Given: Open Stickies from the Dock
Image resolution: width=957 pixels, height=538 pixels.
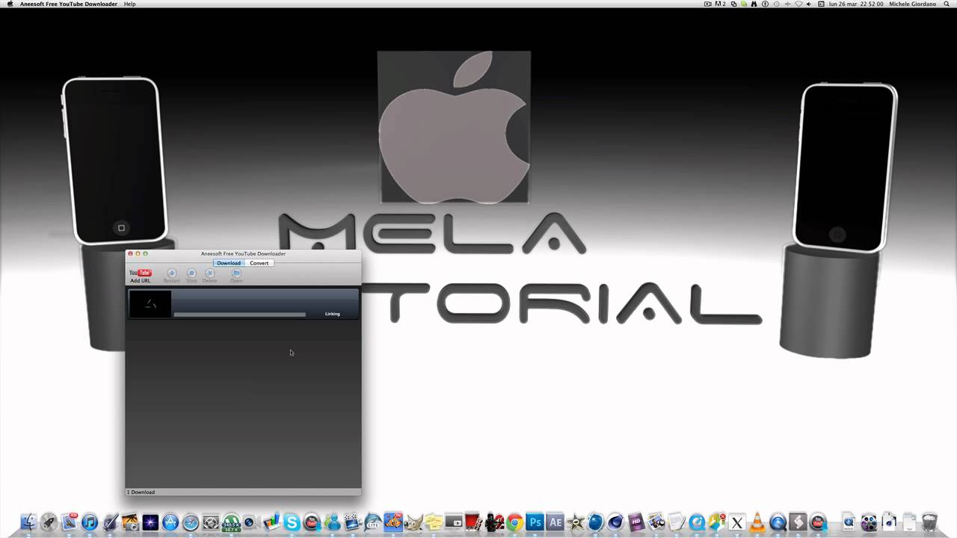Looking at the screenshot, I should click(x=433, y=522).
